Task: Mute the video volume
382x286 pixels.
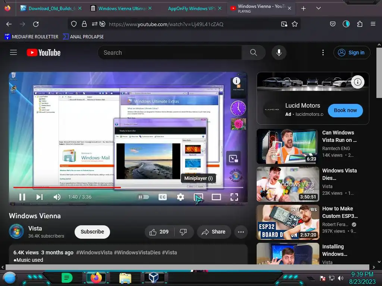Action: [57, 197]
